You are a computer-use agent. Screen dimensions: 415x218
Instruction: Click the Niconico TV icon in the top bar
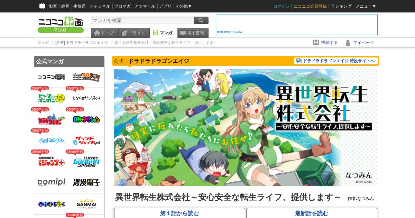click(x=42, y=6)
